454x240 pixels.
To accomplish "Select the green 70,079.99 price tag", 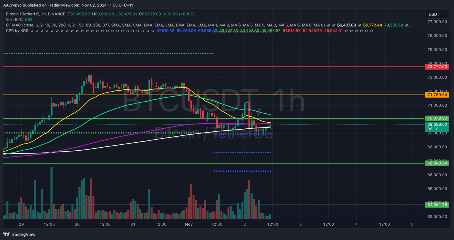I will tap(437, 118).
